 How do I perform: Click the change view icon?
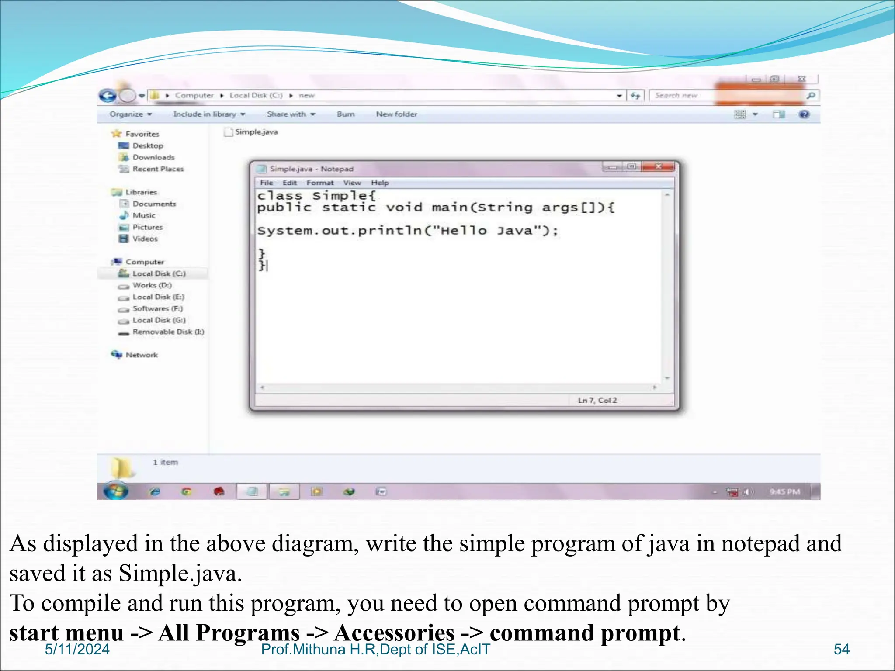[x=740, y=114]
